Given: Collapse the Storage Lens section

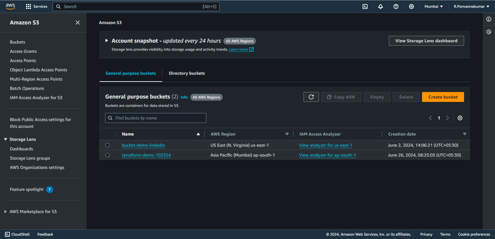Looking at the screenshot, I should tap(6, 139).
